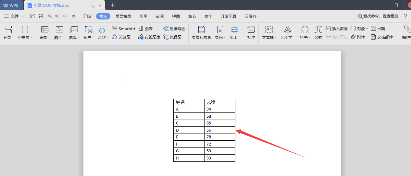
Task: Click the 艺术字 word art icon
Action: pyautogui.click(x=288, y=29)
